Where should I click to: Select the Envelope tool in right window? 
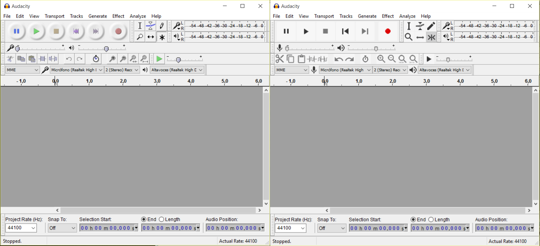point(420,26)
